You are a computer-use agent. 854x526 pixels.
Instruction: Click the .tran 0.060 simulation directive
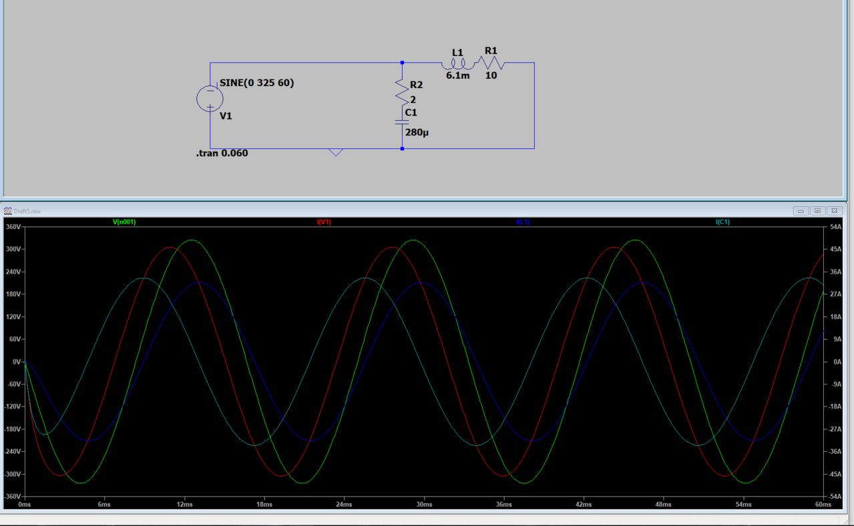point(222,153)
